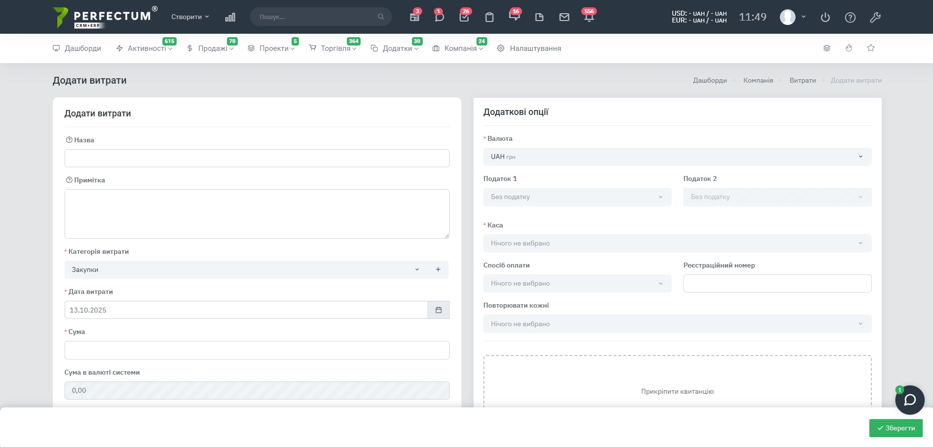Click the mail envelope icon in header
This screenshot has width=933, height=447.
click(564, 17)
